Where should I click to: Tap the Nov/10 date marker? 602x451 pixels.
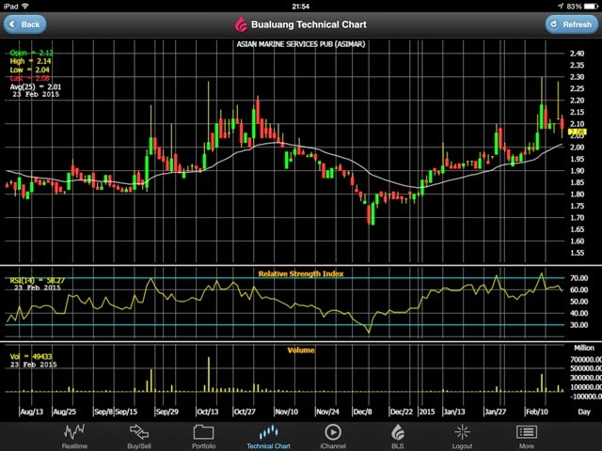(x=286, y=412)
